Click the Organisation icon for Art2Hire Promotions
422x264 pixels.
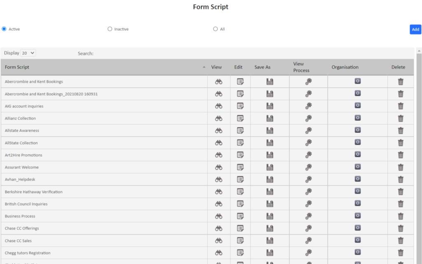coord(357,155)
